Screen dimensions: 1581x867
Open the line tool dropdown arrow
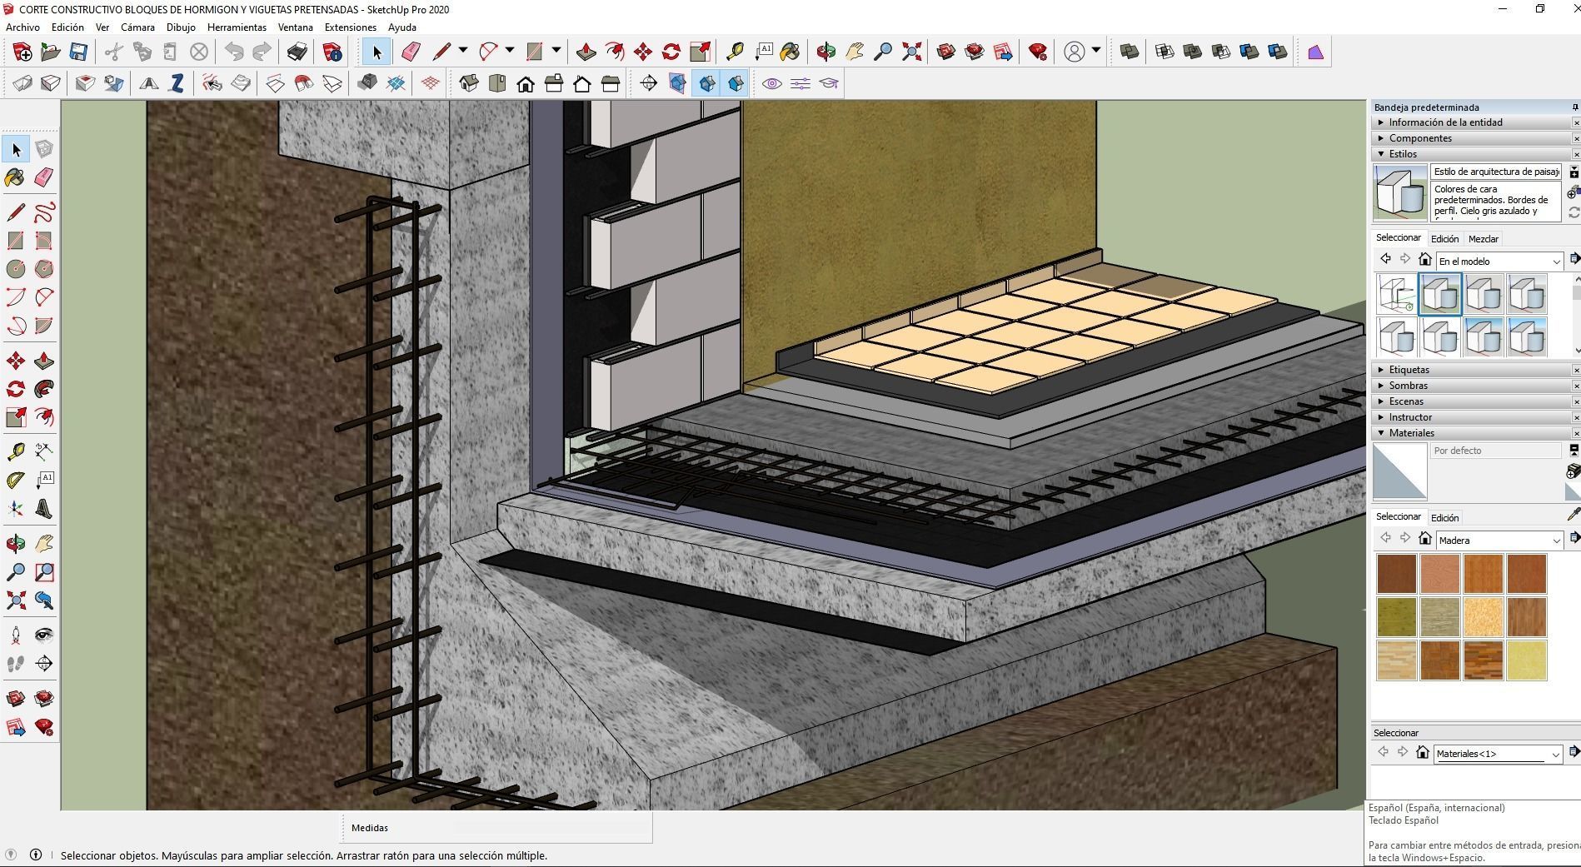click(x=463, y=51)
